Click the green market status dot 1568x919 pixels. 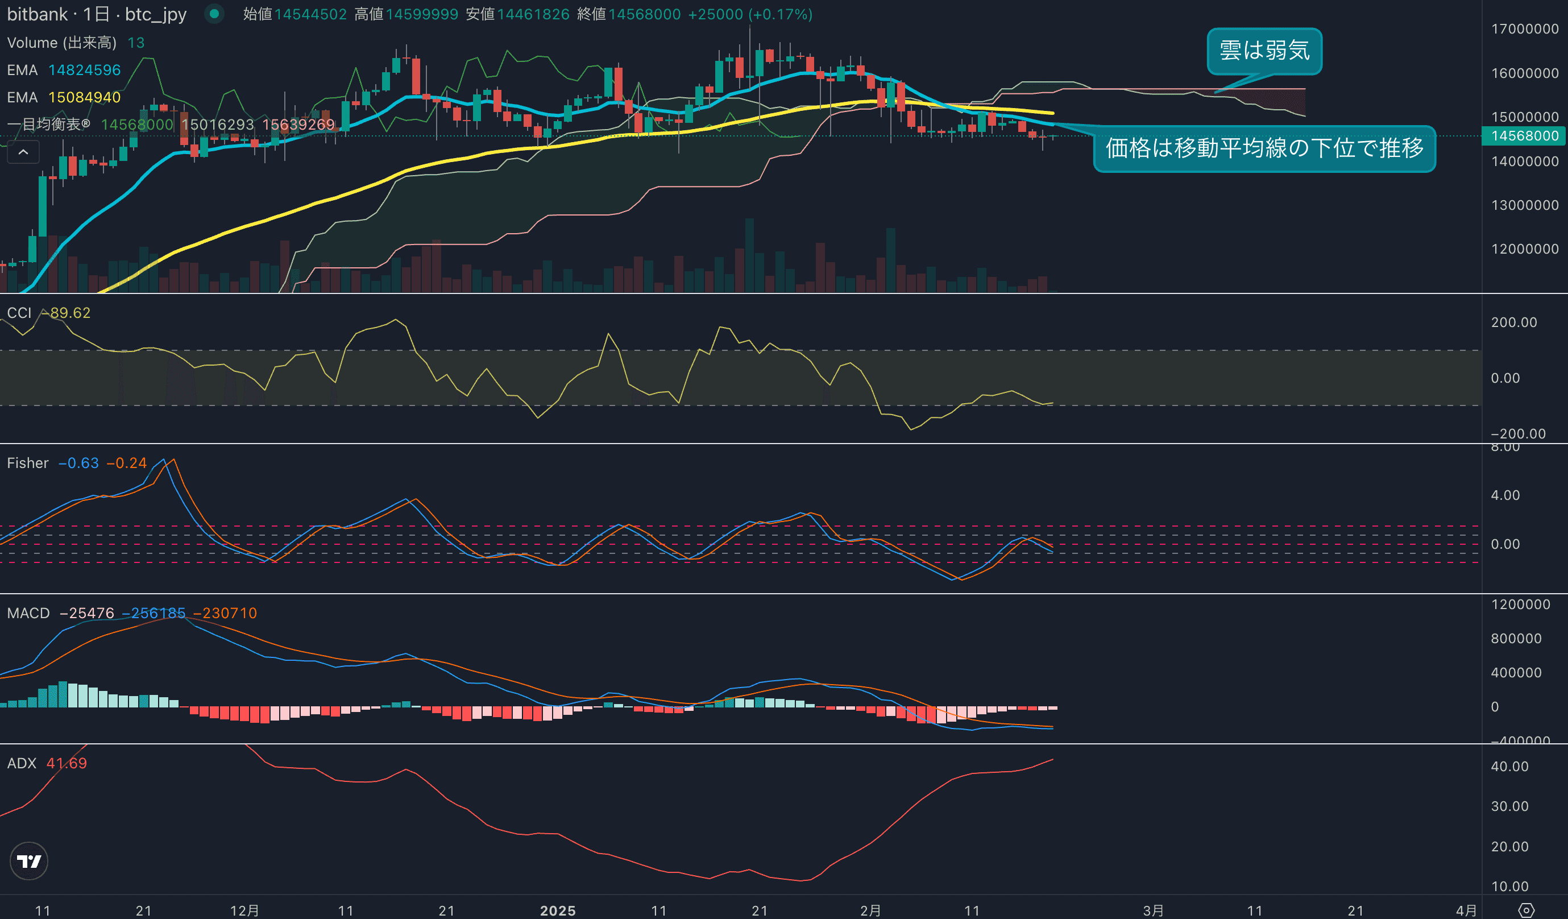pos(214,14)
